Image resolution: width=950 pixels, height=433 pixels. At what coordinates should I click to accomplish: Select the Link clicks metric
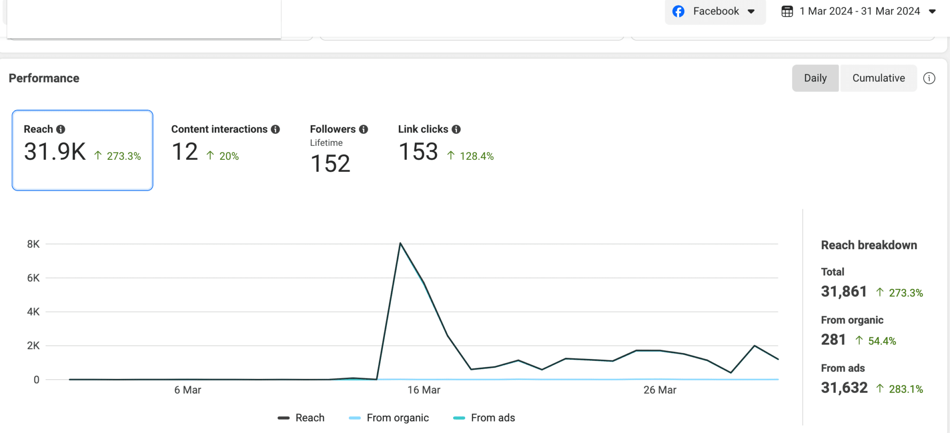click(445, 144)
